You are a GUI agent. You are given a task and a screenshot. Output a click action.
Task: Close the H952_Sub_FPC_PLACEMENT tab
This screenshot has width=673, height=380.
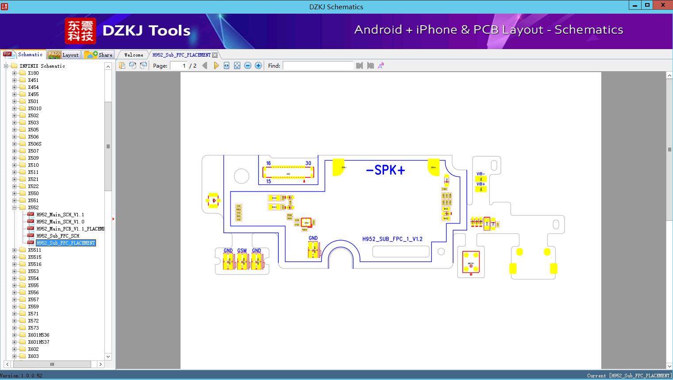tap(215, 55)
